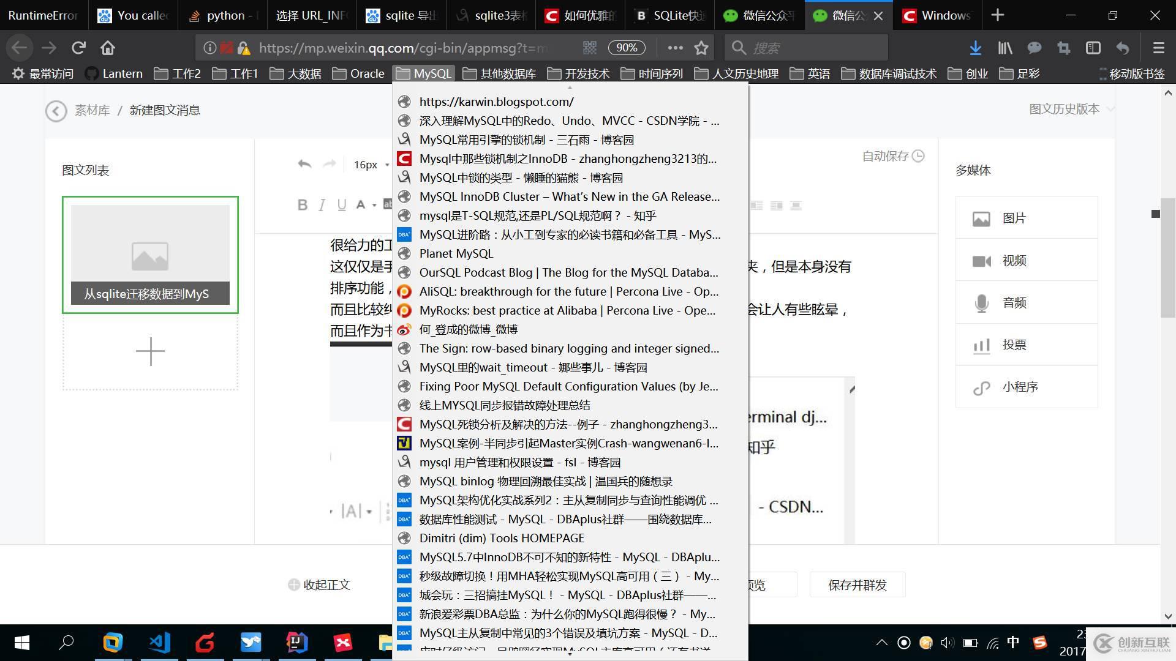Viewport: 1176px width, 661px height.
Task: Select the 从sqlite迁移数据到MyS article thumbnail
Action: [150, 255]
